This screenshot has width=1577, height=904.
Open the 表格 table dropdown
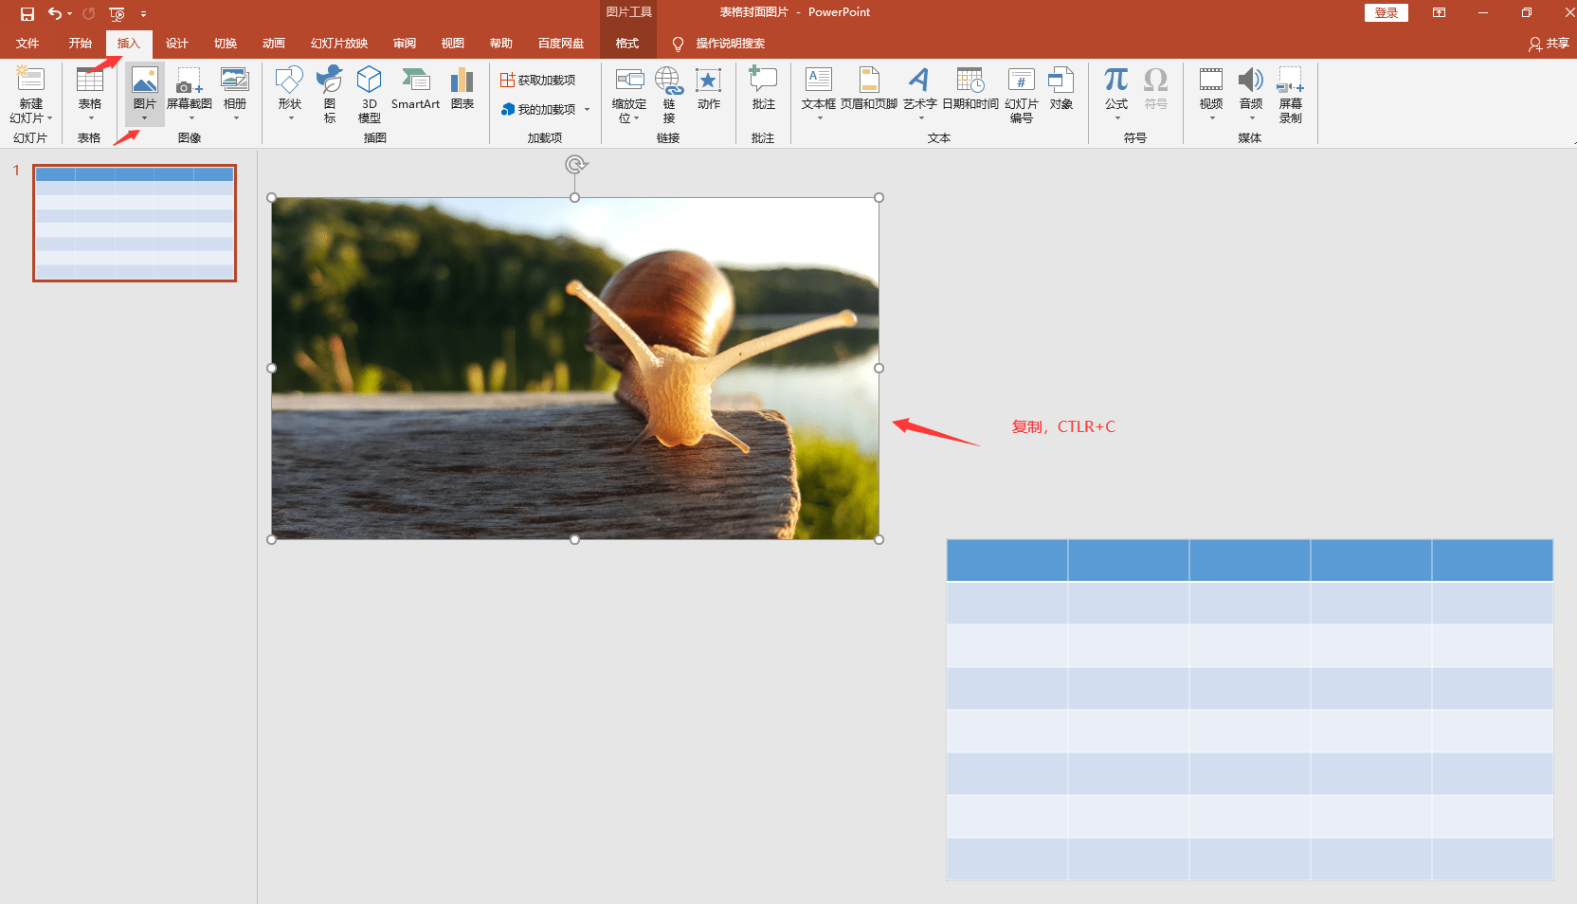[90, 118]
